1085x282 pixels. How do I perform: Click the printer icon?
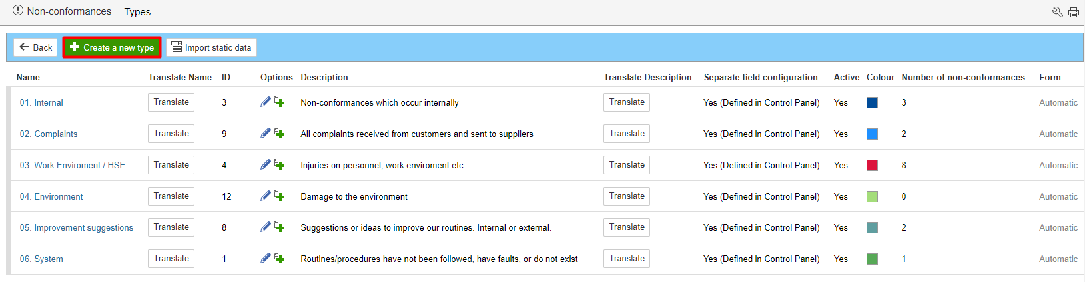click(x=1074, y=12)
